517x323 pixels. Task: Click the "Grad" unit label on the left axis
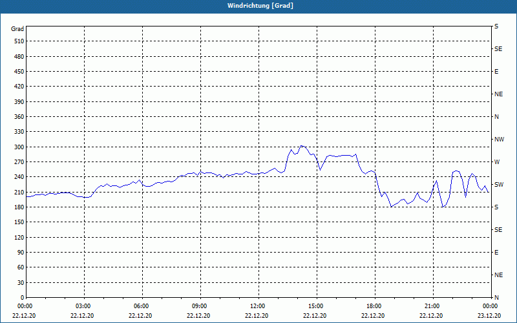17,29
